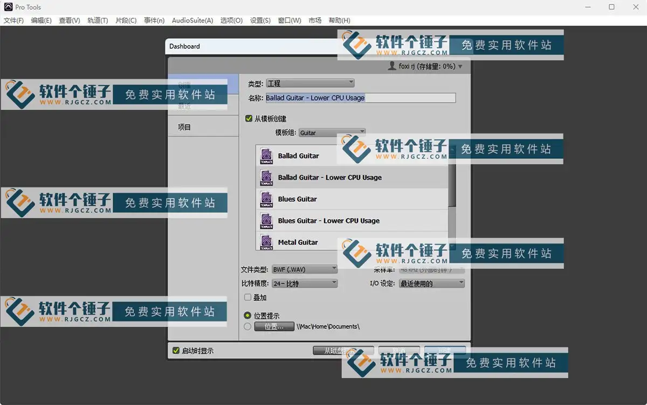647x405 pixels.
Task: Select the Metal Guitar template icon
Action: 266,242
